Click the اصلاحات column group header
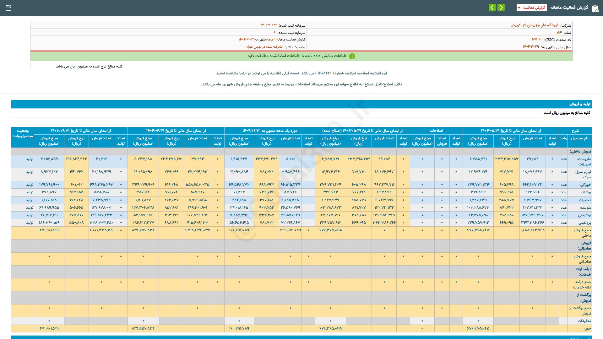This screenshot has width=603, height=339. (x=436, y=131)
